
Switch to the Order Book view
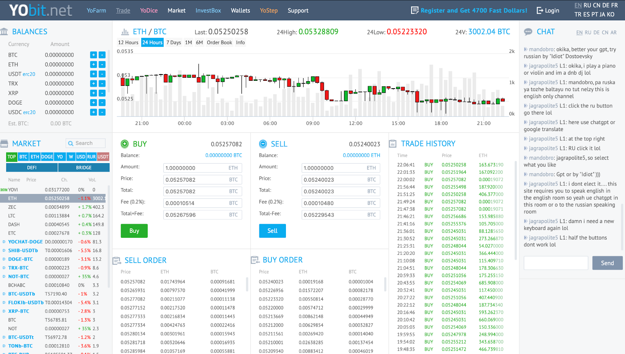(x=220, y=43)
